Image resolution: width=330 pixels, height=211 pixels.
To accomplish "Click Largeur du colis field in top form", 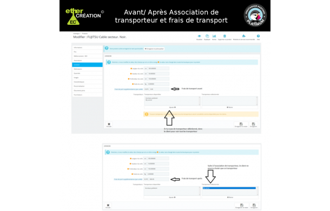I will pyautogui.click(x=159, y=68).
